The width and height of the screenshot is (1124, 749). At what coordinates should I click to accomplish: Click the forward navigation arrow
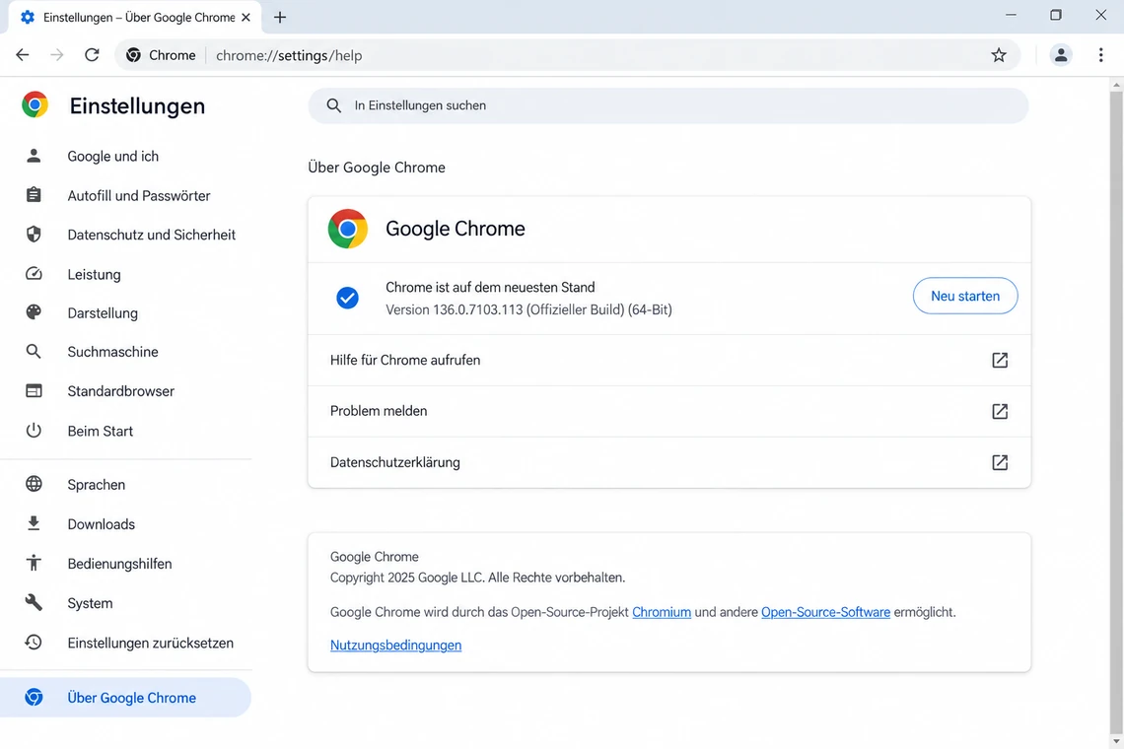coord(56,55)
